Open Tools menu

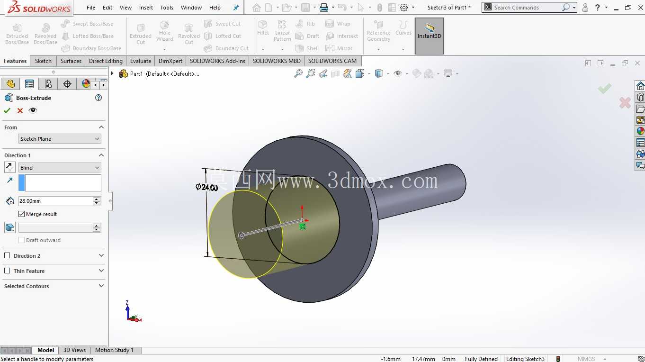(167, 8)
